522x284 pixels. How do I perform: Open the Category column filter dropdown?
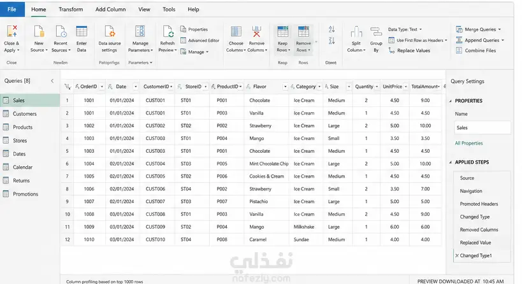(x=319, y=87)
